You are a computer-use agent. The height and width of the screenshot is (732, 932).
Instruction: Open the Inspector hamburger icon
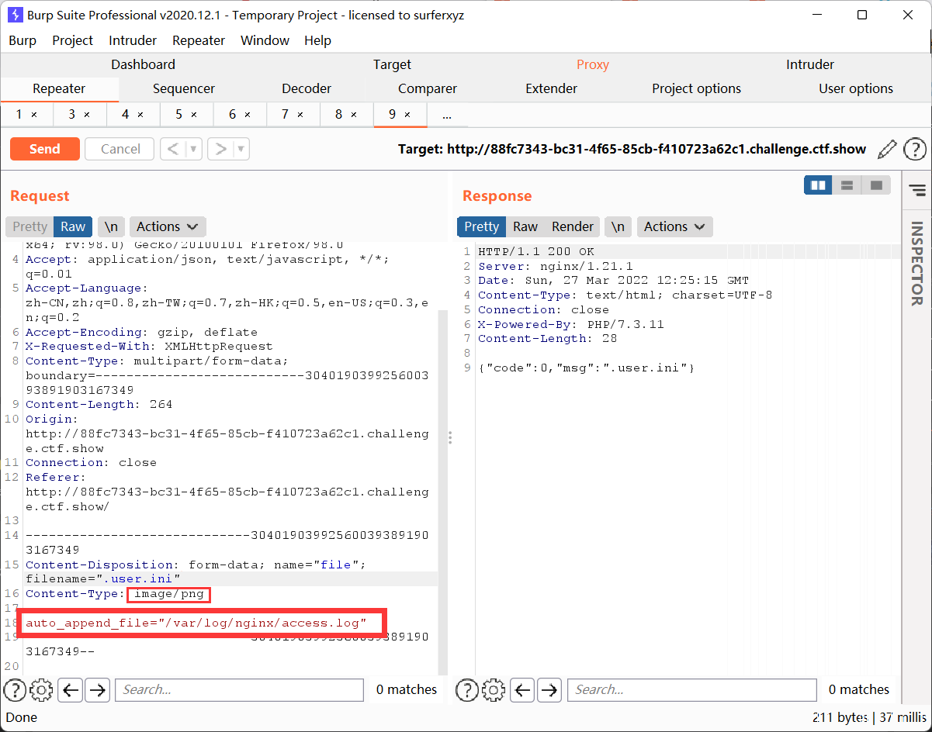click(x=916, y=190)
